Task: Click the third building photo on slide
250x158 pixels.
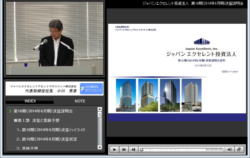Action: [x=170, y=95]
